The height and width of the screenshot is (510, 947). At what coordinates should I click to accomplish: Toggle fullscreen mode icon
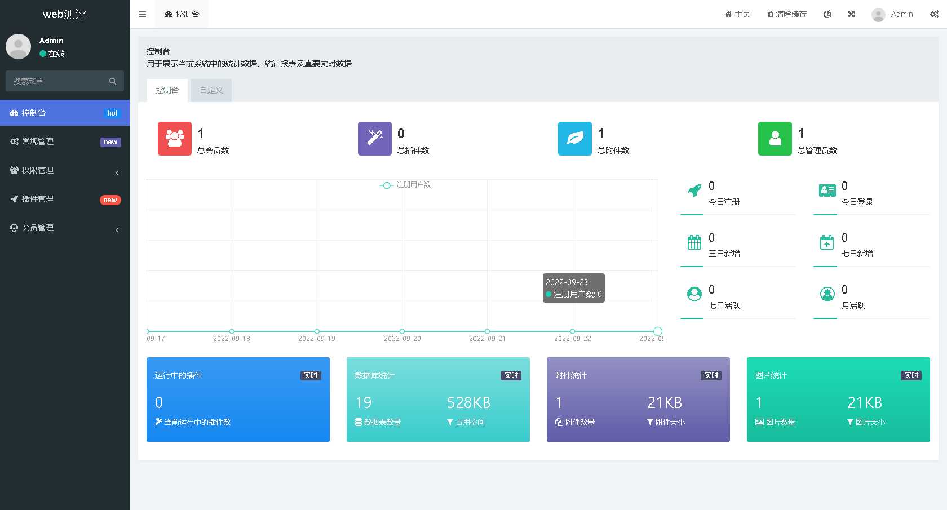tap(851, 14)
